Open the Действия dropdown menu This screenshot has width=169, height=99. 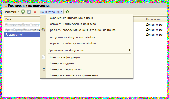(11, 12)
